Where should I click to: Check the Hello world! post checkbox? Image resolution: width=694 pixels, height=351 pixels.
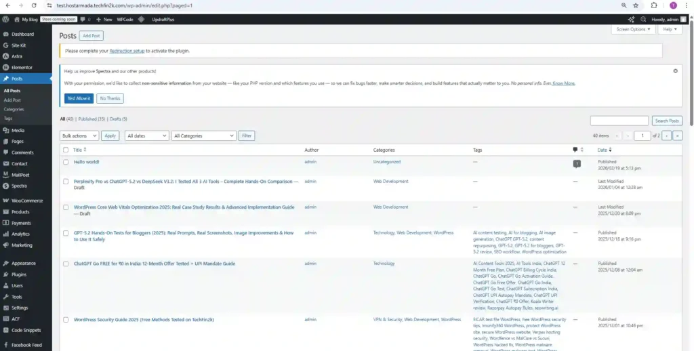(x=66, y=162)
